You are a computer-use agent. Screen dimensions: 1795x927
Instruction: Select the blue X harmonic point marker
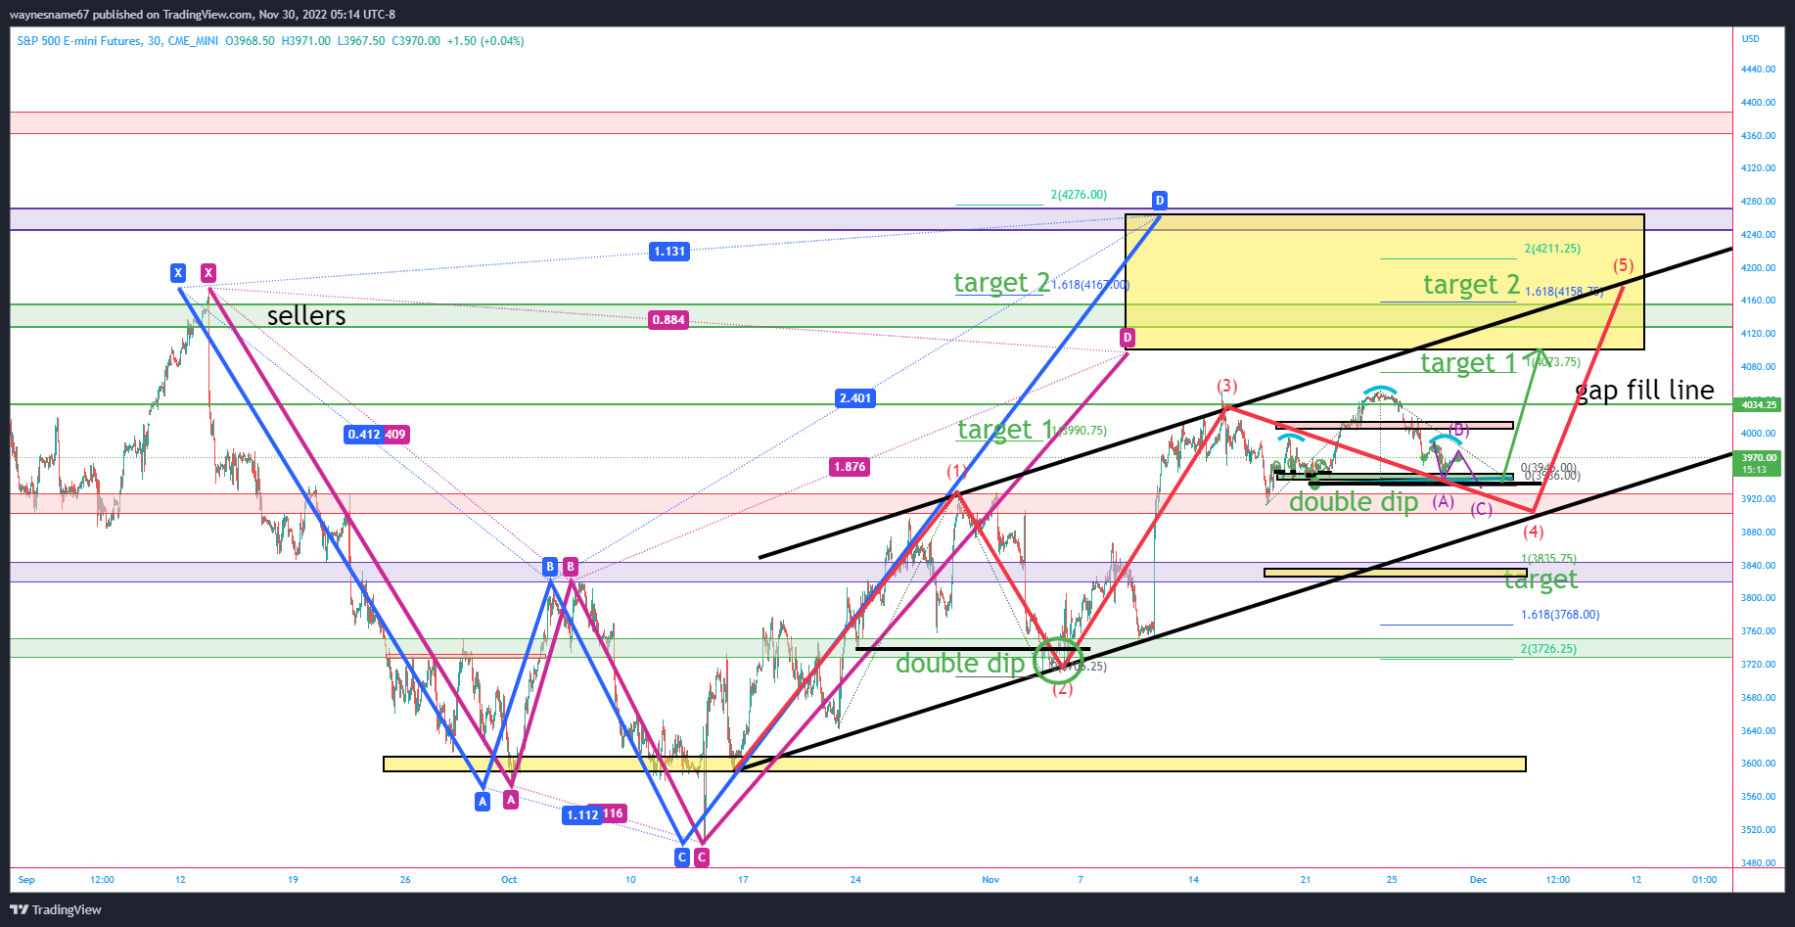coord(178,273)
